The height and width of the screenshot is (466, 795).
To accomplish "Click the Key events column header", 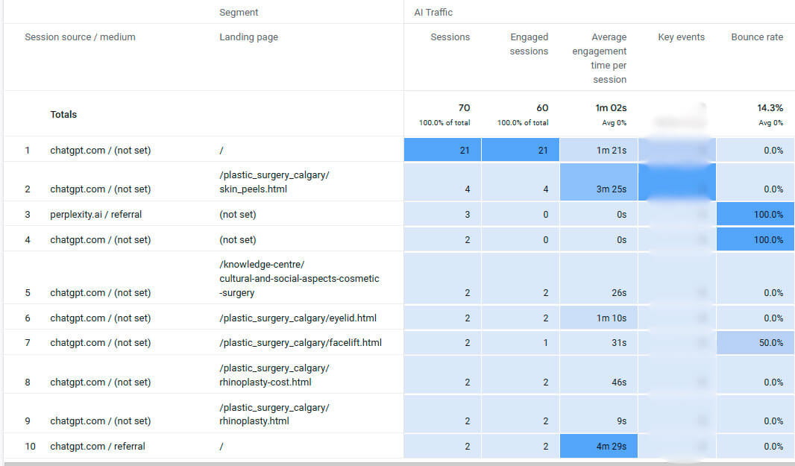I will [681, 37].
